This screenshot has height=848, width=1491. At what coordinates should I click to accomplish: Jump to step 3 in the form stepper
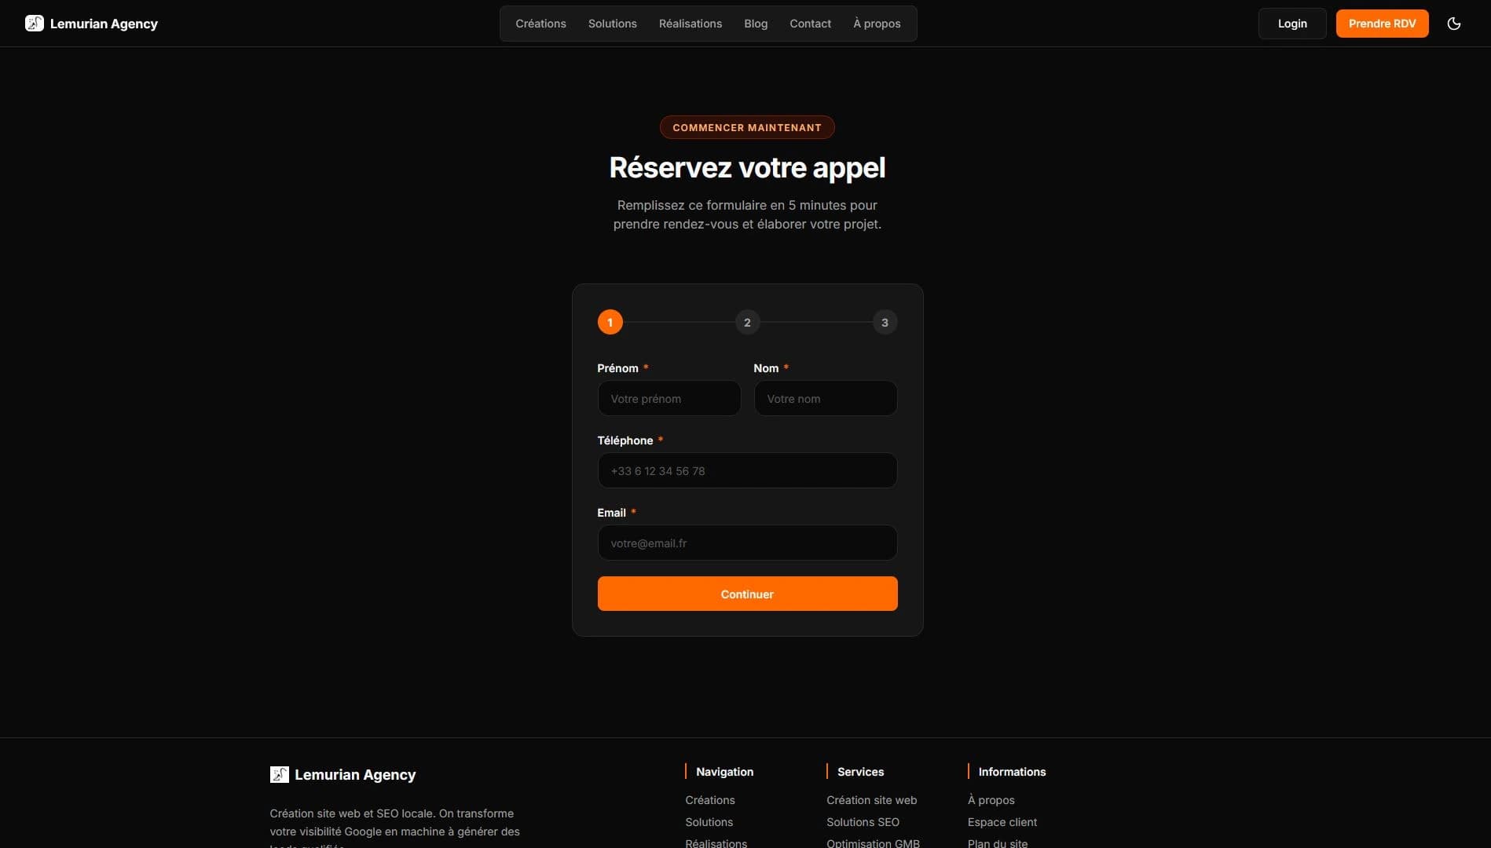tap(885, 322)
